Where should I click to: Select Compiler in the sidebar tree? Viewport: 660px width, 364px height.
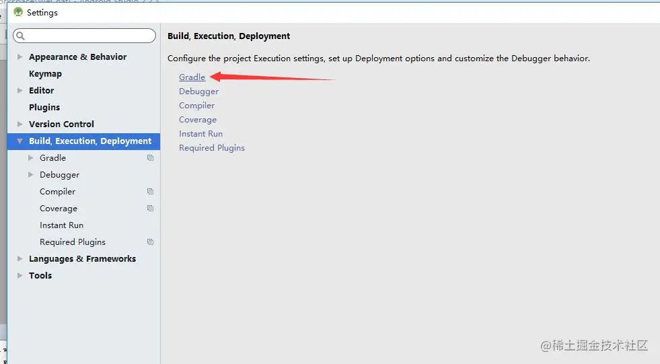pyautogui.click(x=57, y=192)
